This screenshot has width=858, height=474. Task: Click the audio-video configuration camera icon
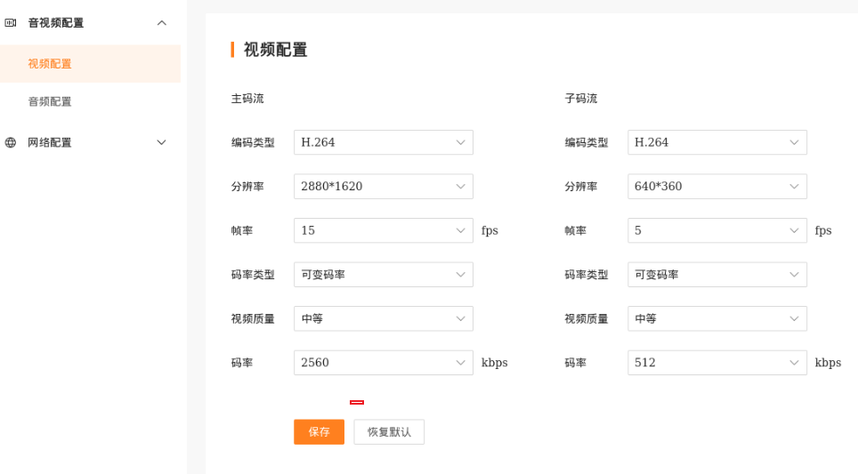click(x=11, y=23)
